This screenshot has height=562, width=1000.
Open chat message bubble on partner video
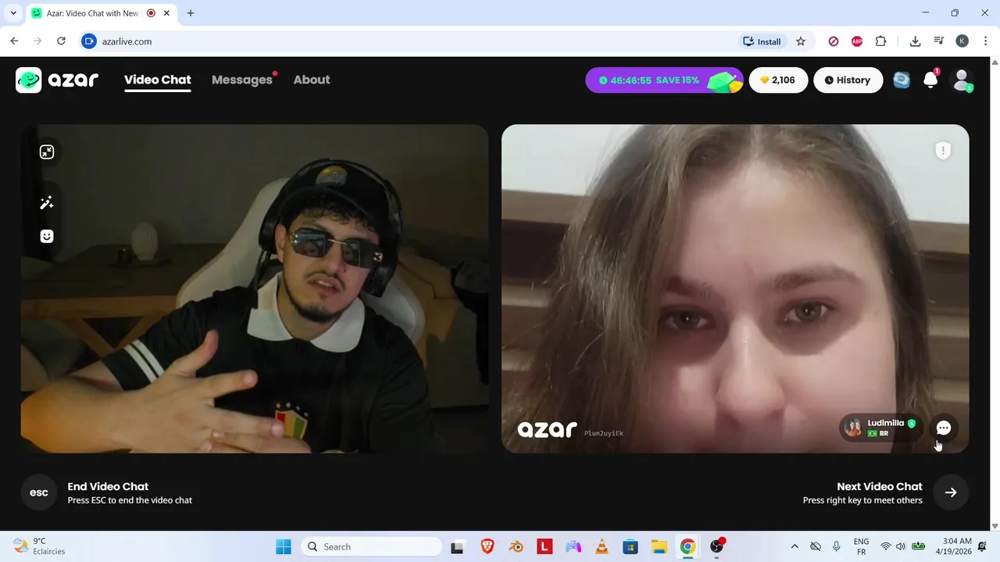(x=944, y=428)
